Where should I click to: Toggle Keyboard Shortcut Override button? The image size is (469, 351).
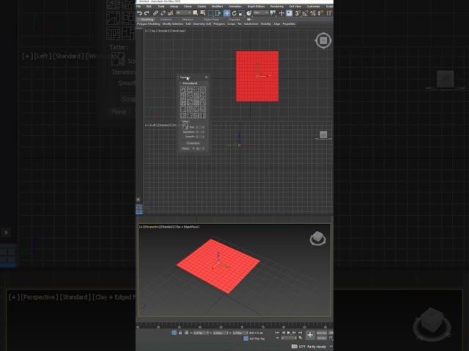[289, 13]
